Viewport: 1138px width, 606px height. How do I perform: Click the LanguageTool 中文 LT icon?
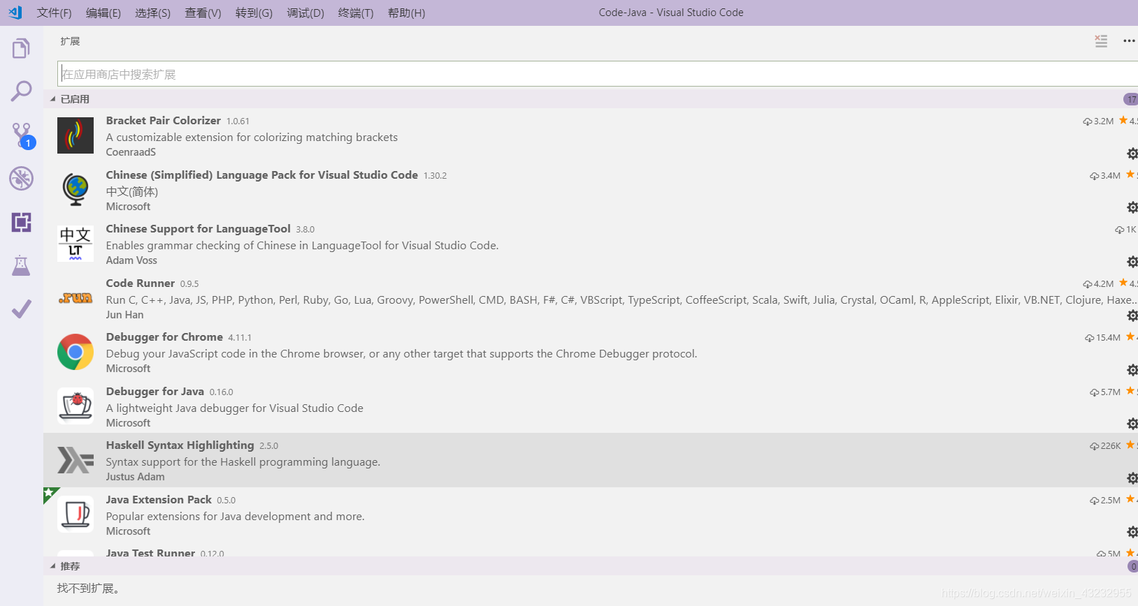pyautogui.click(x=75, y=244)
